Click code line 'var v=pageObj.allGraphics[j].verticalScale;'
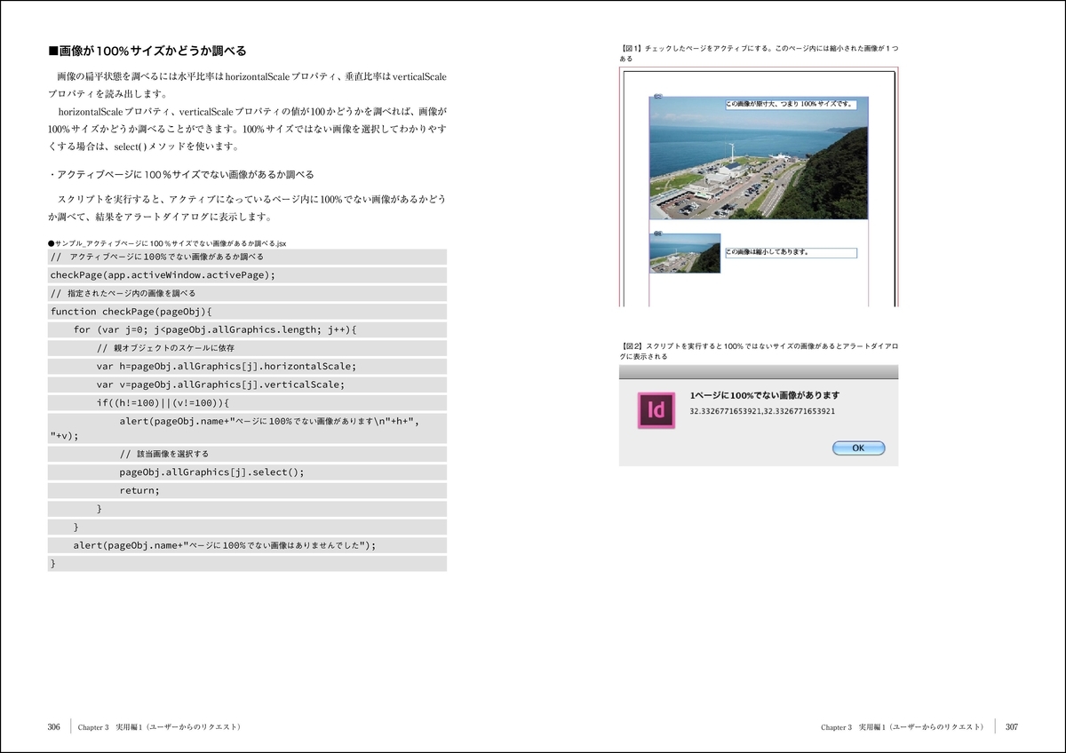The height and width of the screenshot is (753, 1066). coord(247,384)
